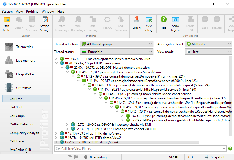Open the Thread selection dropdown

pos(116,44)
